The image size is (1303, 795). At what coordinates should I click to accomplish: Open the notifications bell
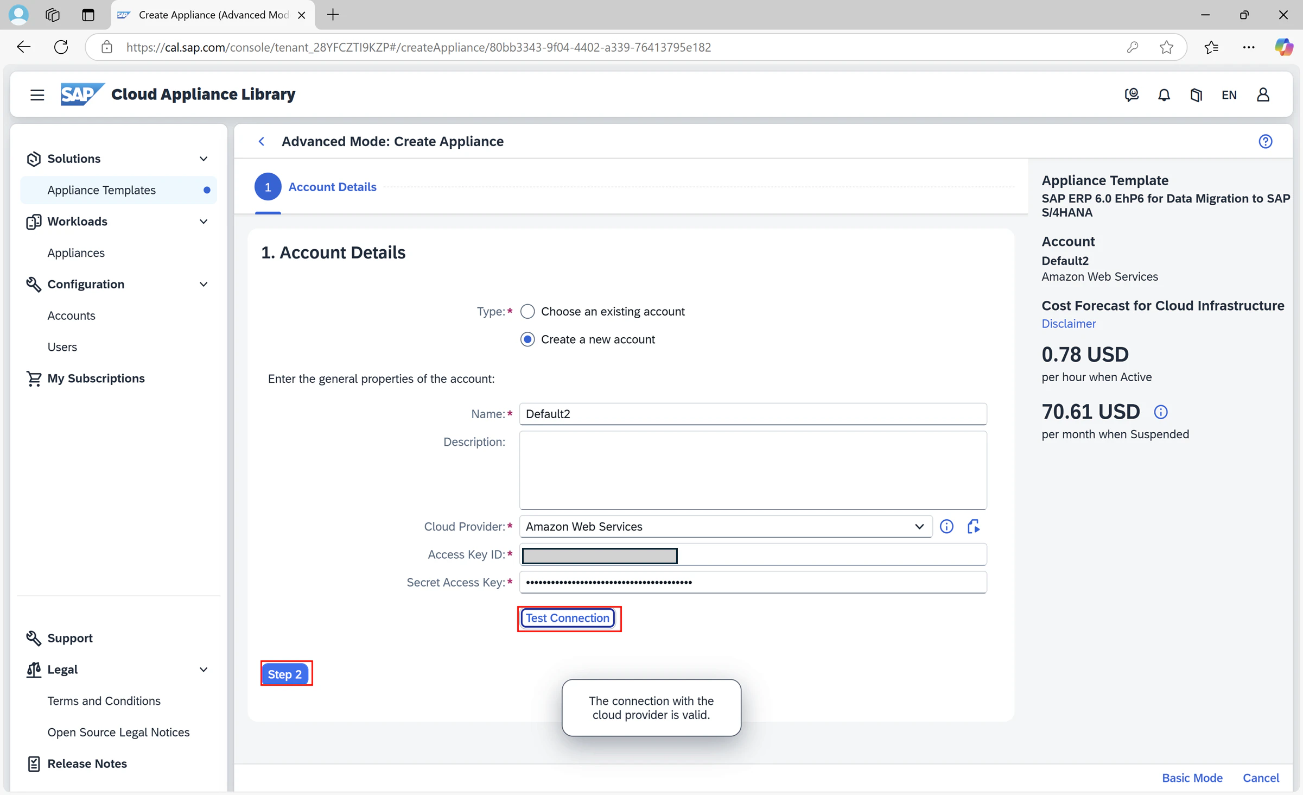[1164, 94]
